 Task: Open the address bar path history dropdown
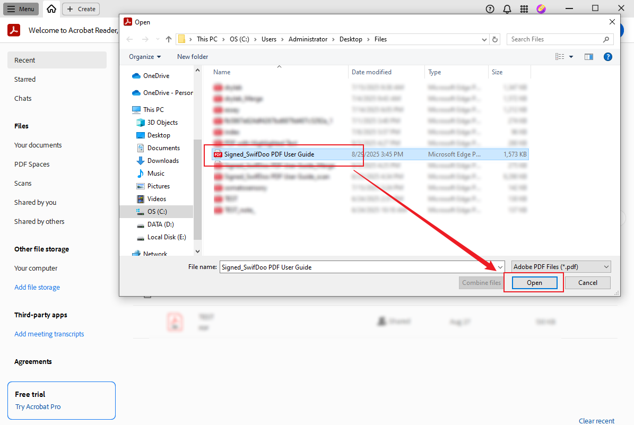[484, 39]
